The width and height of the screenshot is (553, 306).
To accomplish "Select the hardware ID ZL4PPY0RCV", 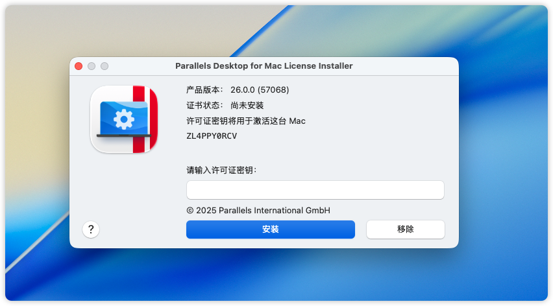I will click(x=212, y=136).
